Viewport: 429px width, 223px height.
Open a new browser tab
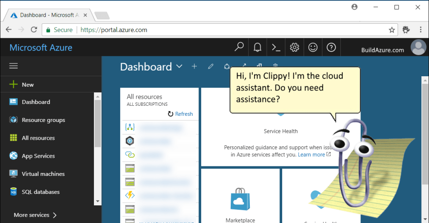[x=102, y=15]
